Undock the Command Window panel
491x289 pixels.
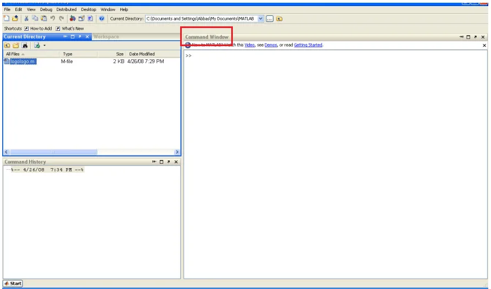point(476,37)
